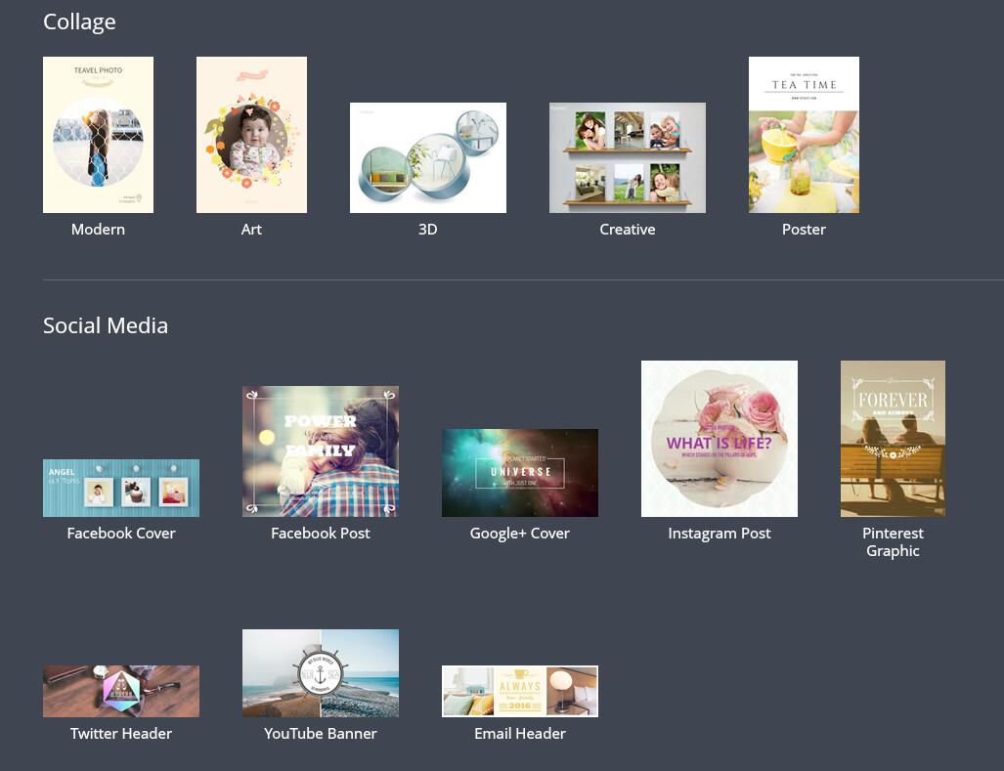This screenshot has height=771, width=1004.
Task: Click the Poster label
Action: [x=805, y=229]
